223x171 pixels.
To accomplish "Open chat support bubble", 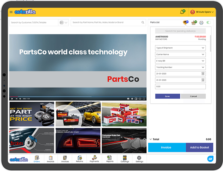I will point(210,159).
